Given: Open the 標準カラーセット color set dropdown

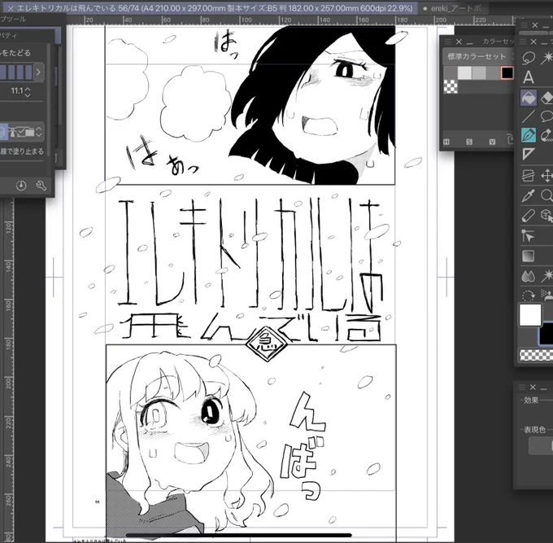Looking at the screenshot, I should 478,56.
